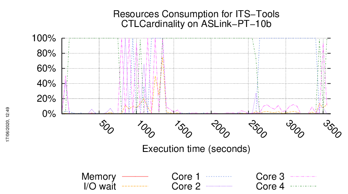Click the 40% y-axis label
The height and width of the screenshot is (194, 348).
tap(46, 83)
